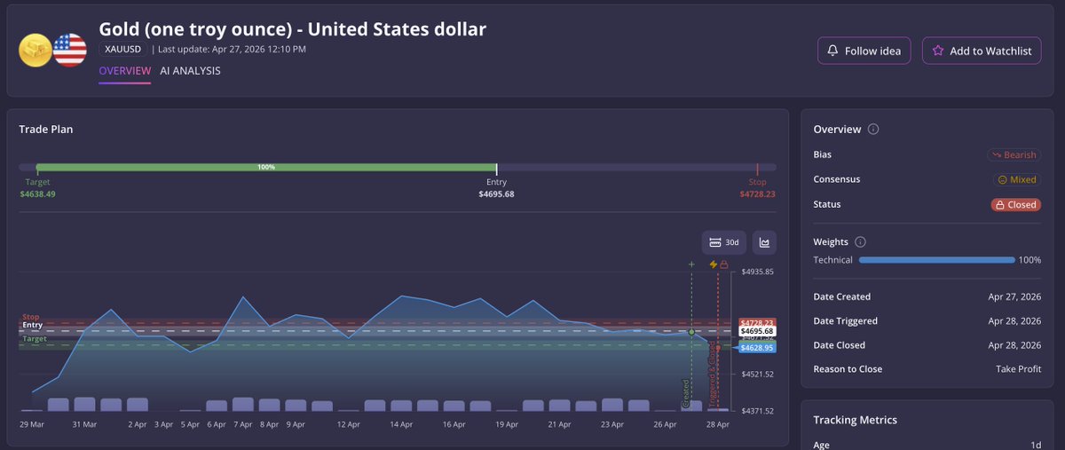Click the 14 Apr date on chart axis
This screenshot has height=450, width=1065.
[401, 424]
